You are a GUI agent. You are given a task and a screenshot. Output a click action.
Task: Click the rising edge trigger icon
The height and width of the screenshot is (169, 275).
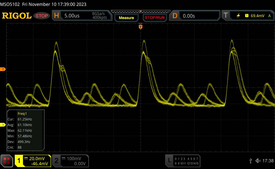(x=238, y=16)
